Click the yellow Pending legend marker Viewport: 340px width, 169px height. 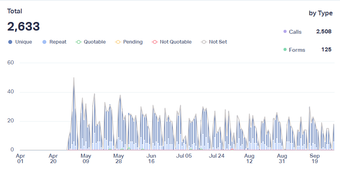(118, 42)
